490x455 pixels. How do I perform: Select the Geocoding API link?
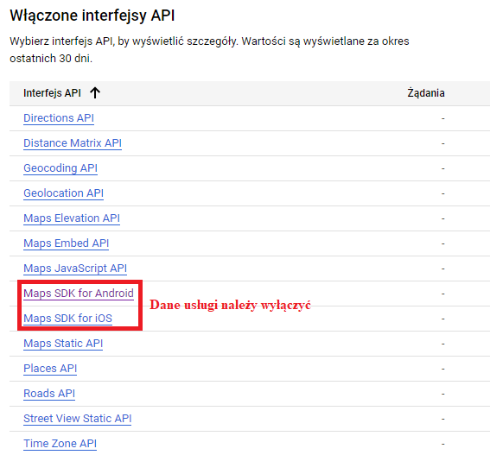[60, 168]
